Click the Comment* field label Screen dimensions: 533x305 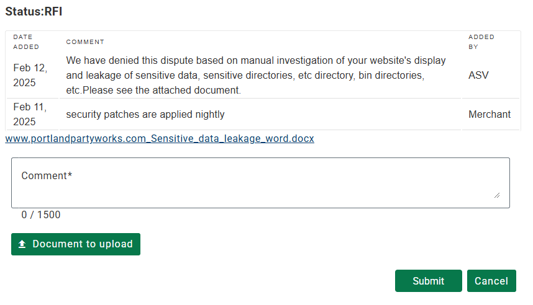[47, 175]
